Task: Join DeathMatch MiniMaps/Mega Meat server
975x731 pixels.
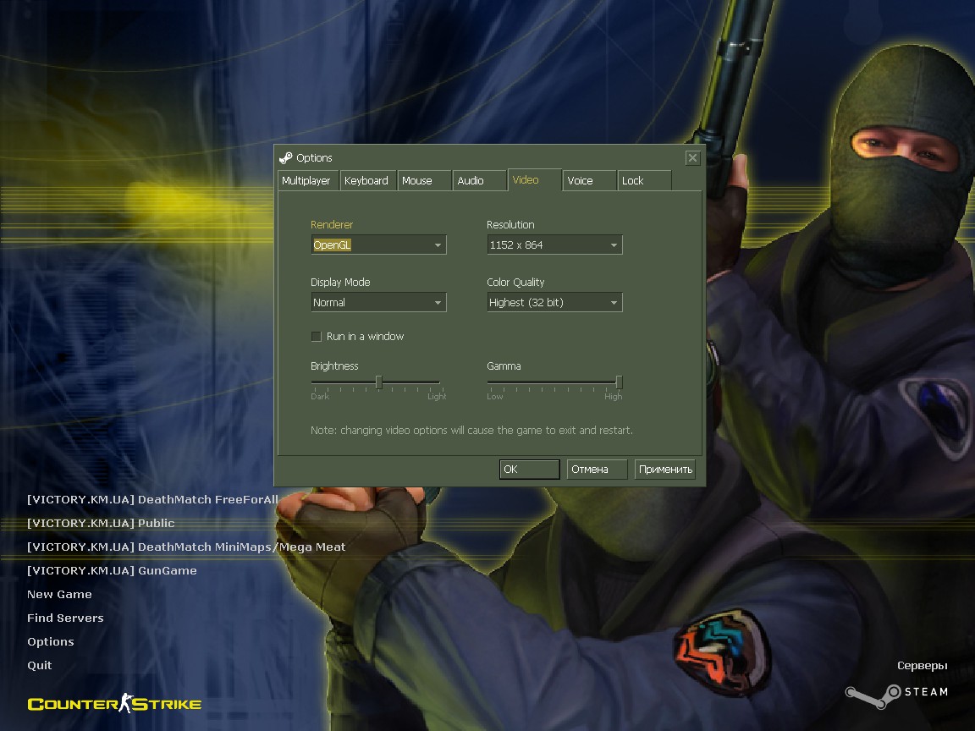Action: tap(186, 547)
